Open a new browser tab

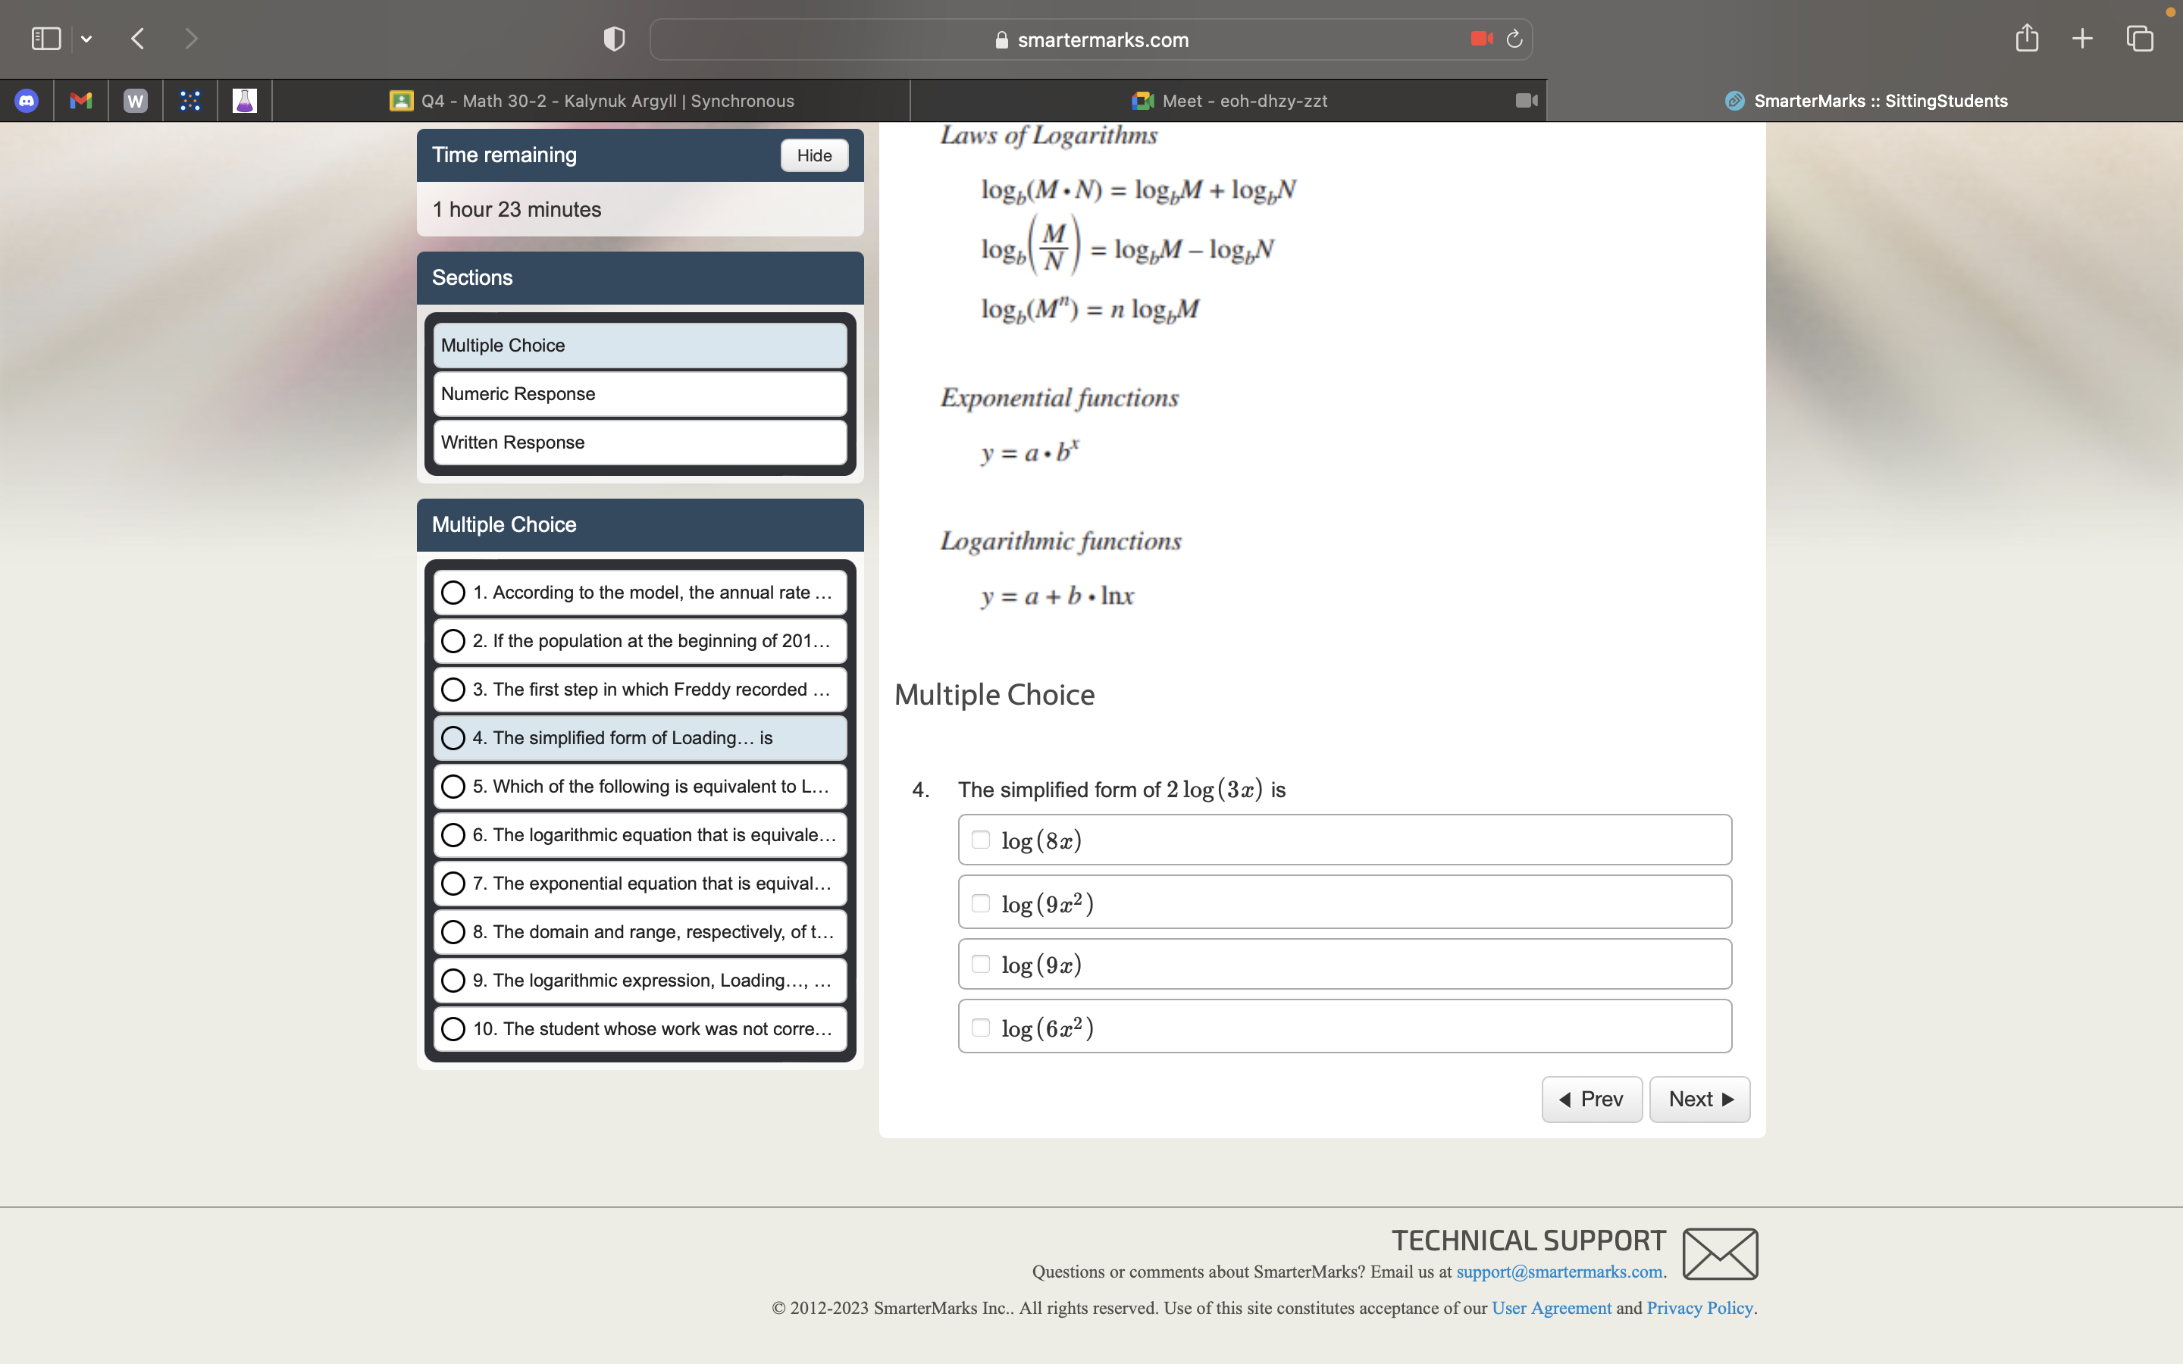(x=2082, y=38)
